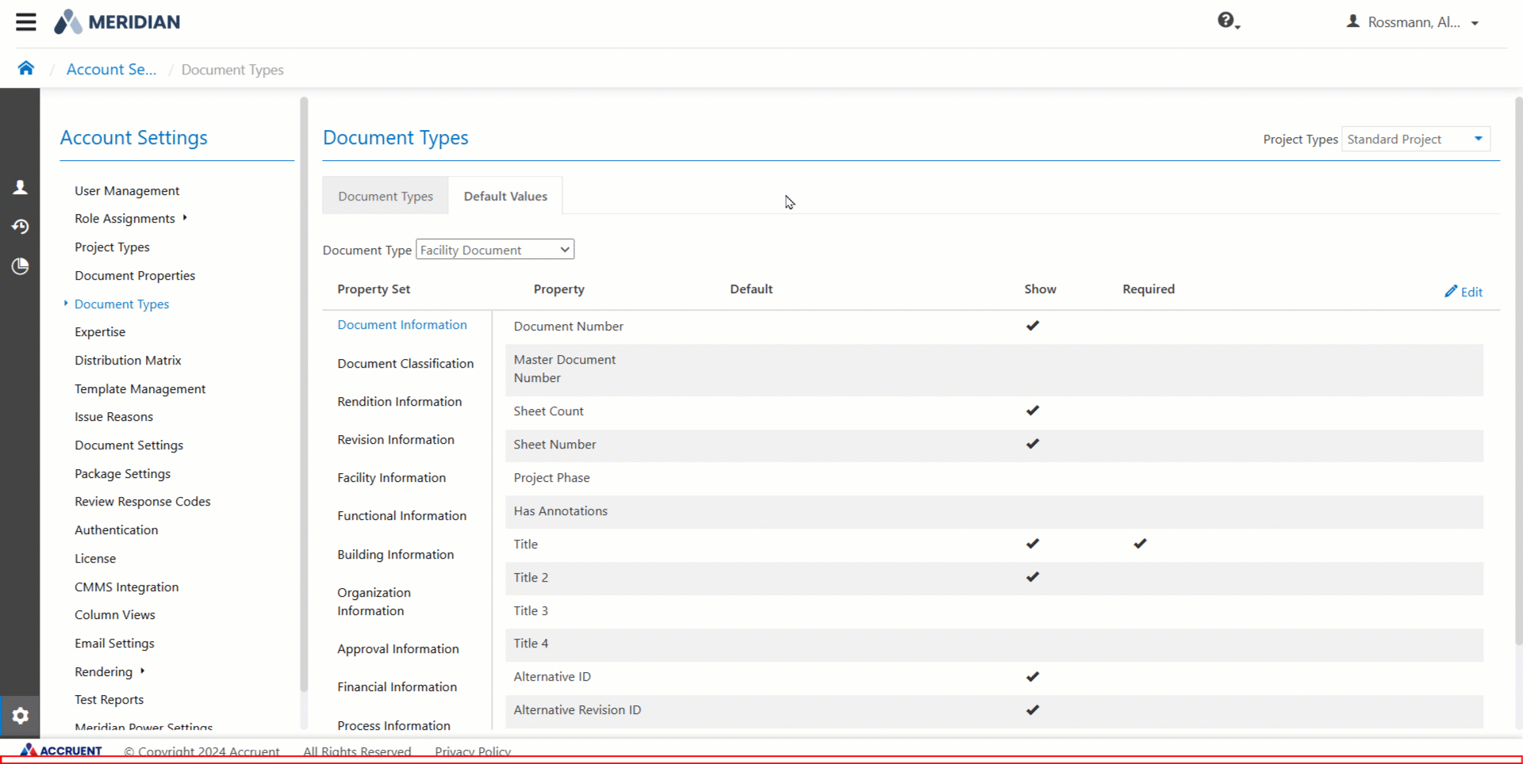Open the Document Type combo box
1523x764 pixels.
click(494, 249)
